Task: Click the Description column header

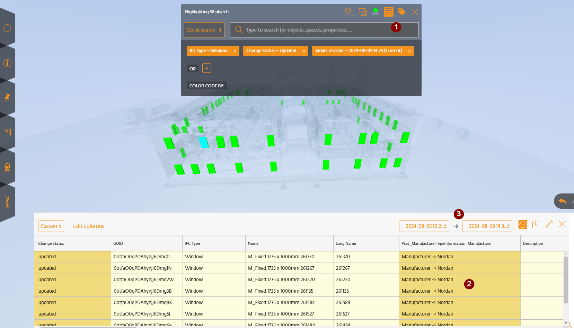Action: point(542,243)
